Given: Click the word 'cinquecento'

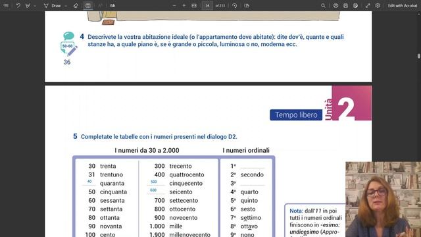Looking at the screenshot, I should pos(186,184).
